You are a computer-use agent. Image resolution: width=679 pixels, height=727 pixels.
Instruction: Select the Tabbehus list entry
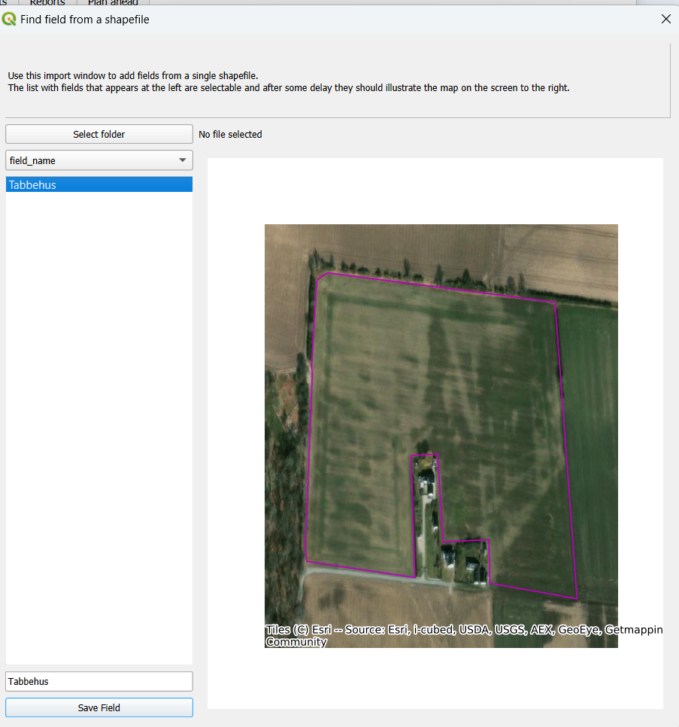click(99, 184)
